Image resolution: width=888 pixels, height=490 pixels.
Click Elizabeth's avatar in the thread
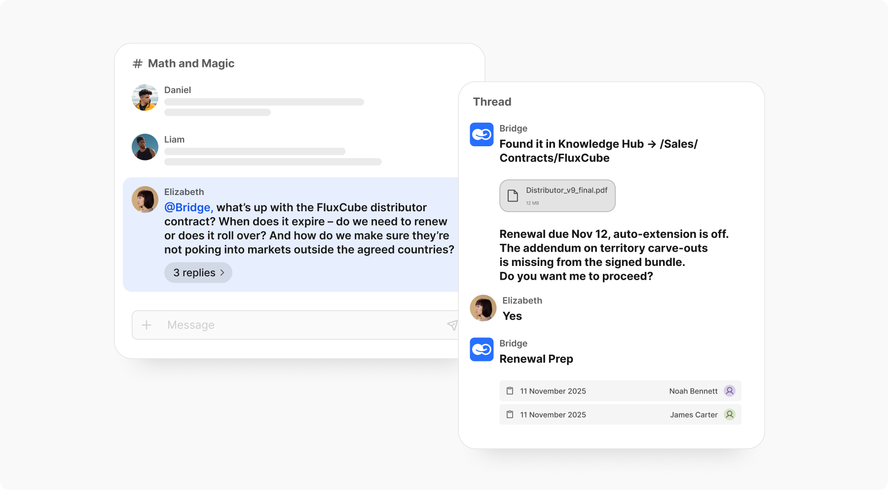point(483,308)
